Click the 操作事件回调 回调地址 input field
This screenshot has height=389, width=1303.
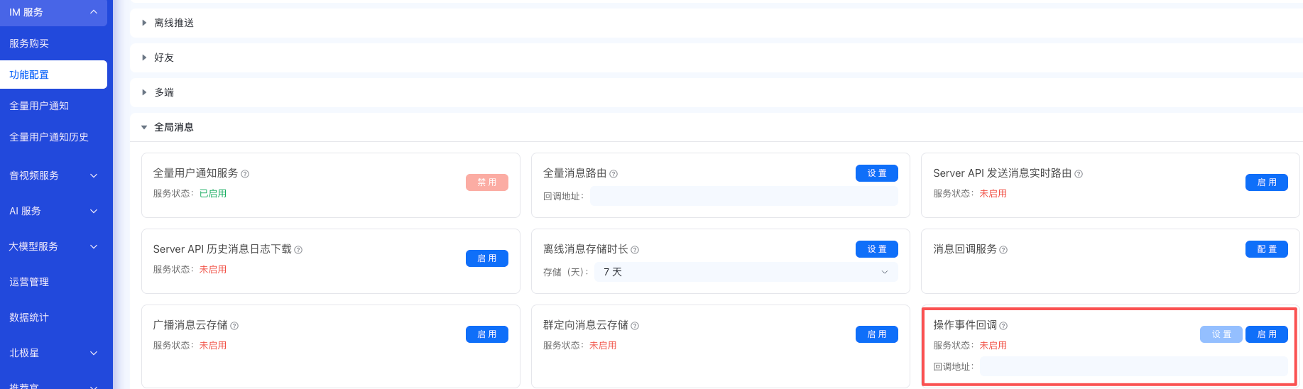(x=1133, y=366)
